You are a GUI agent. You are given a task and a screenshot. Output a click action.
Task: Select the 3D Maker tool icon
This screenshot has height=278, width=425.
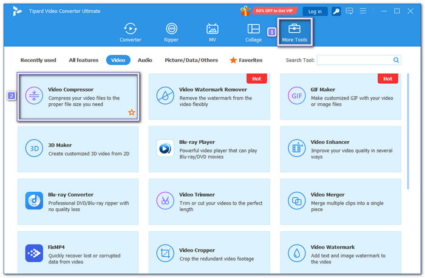point(34,147)
